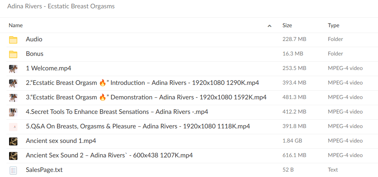Sort files by the Type column header

coord(333,25)
